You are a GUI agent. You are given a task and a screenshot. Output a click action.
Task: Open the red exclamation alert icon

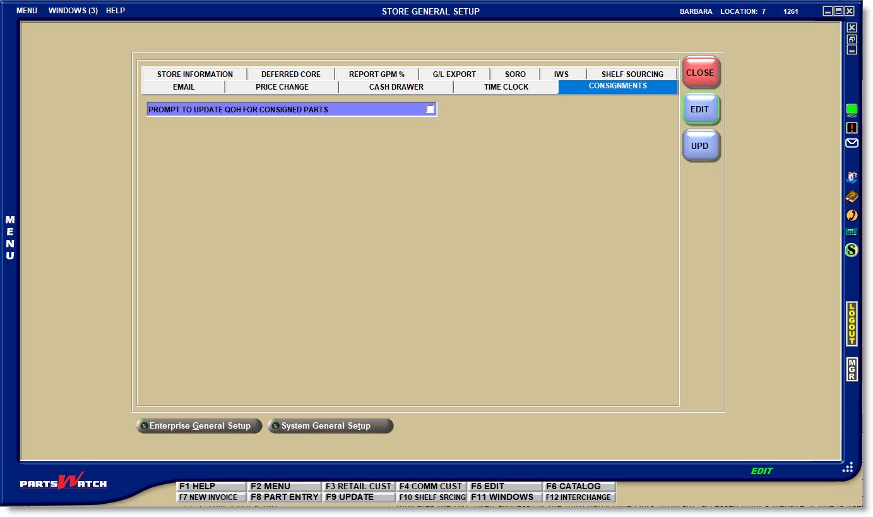(852, 128)
